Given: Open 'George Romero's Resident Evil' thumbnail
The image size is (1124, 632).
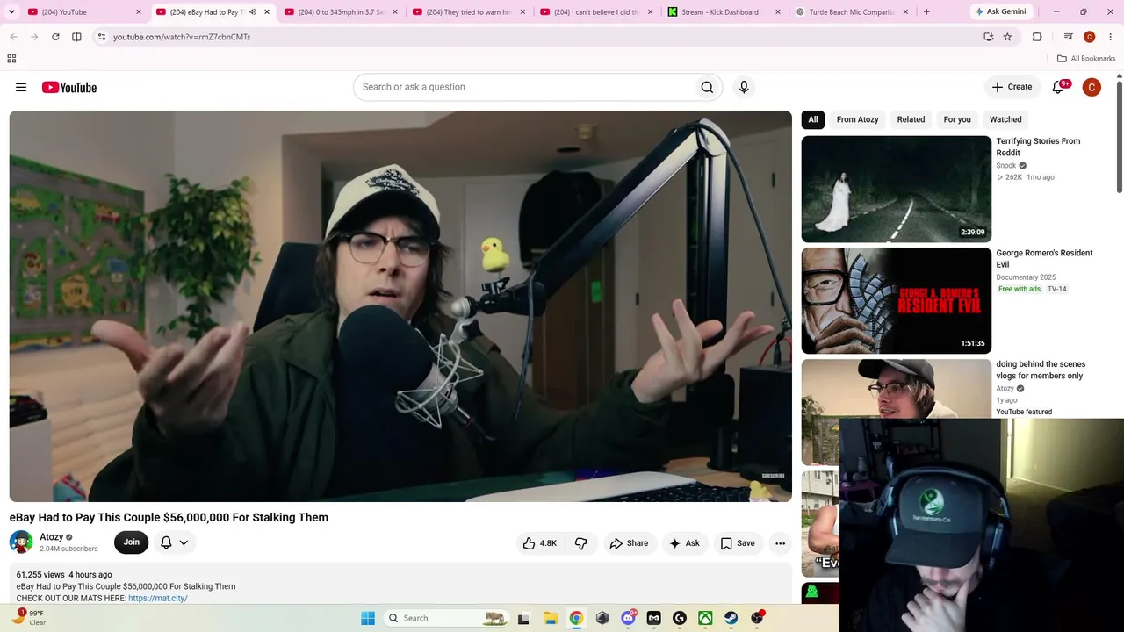Looking at the screenshot, I should coord(896,300).
